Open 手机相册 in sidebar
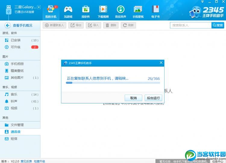This screenshot has width=226, height=163. 20,64
